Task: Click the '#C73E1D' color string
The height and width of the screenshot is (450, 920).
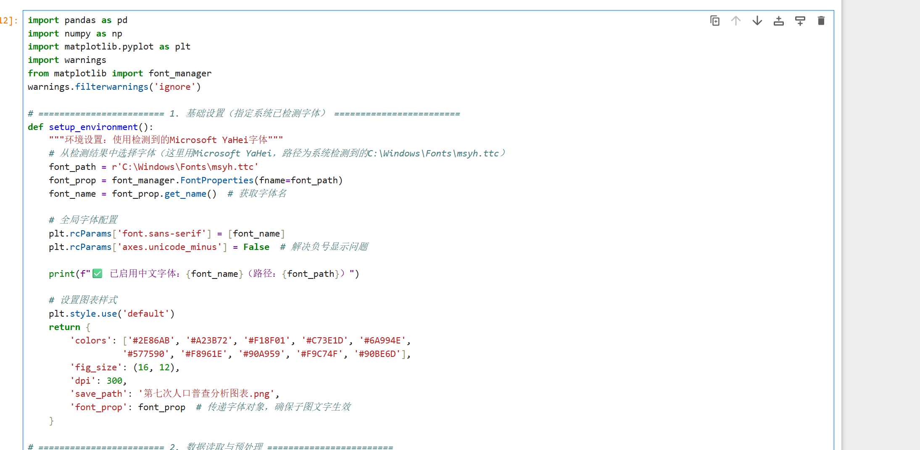Action: (x=325, y=341)
